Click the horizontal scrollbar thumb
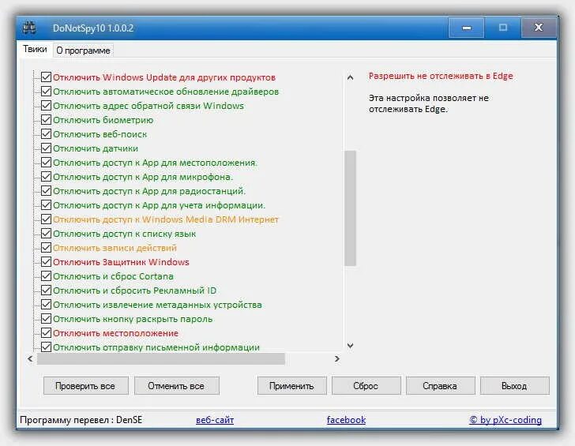The image size is (575, 446). [x=160, y=359]
